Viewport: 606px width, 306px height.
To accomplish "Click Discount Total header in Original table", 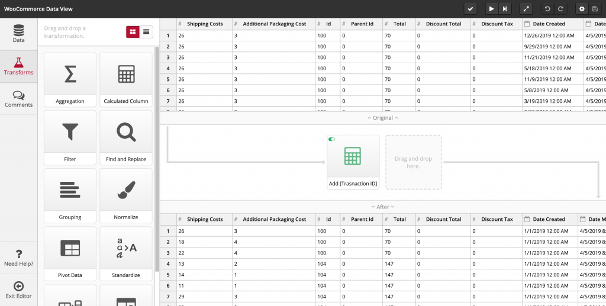I will 443,24.
